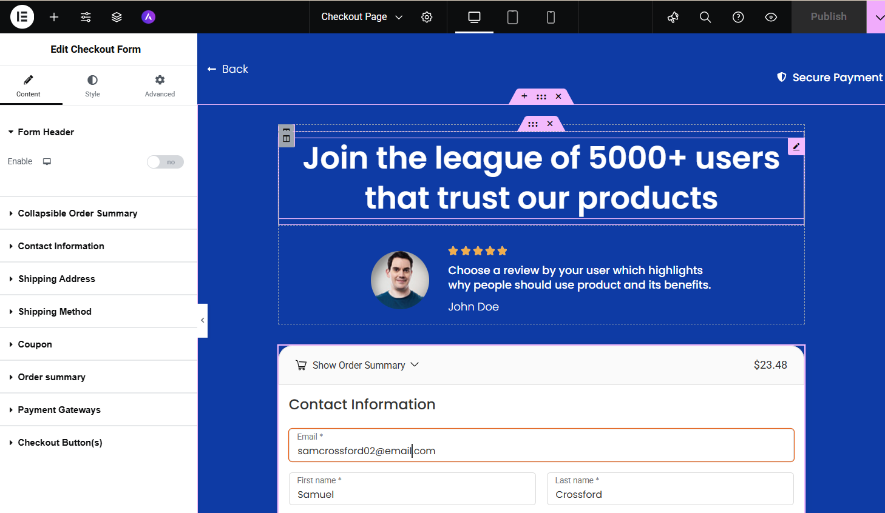The width and height of the screenshot is (885, 513).
Task: Switch to the Advanced tab
Action: (x=160, y=85)
